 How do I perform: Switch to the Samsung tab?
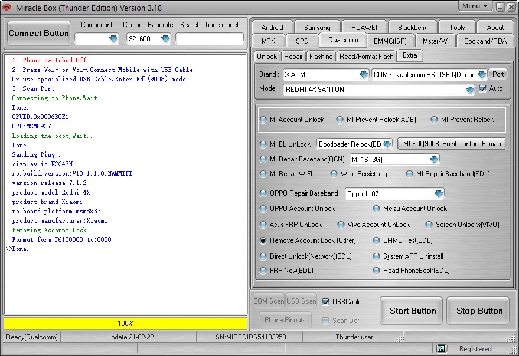[317, 27]
